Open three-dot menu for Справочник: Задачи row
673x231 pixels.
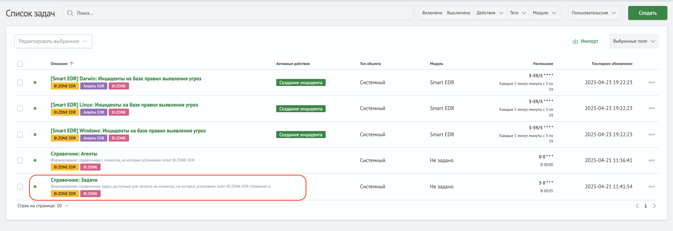652,187
